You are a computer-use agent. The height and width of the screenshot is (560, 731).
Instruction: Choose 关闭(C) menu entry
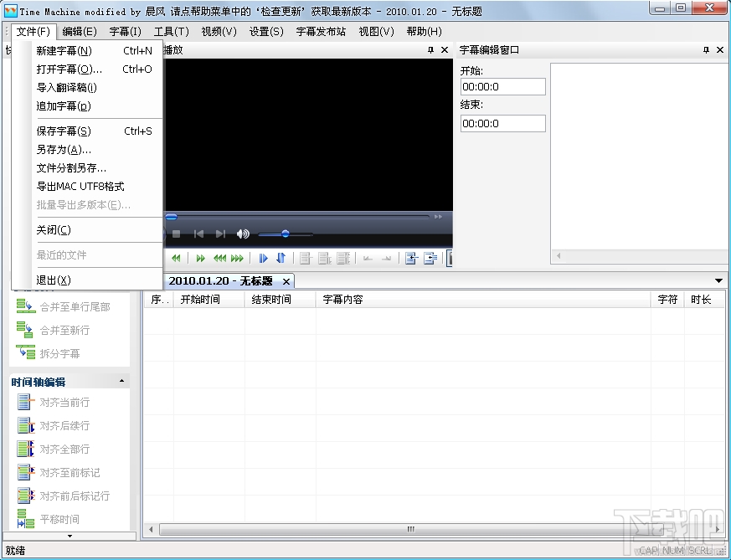(87, 230)
